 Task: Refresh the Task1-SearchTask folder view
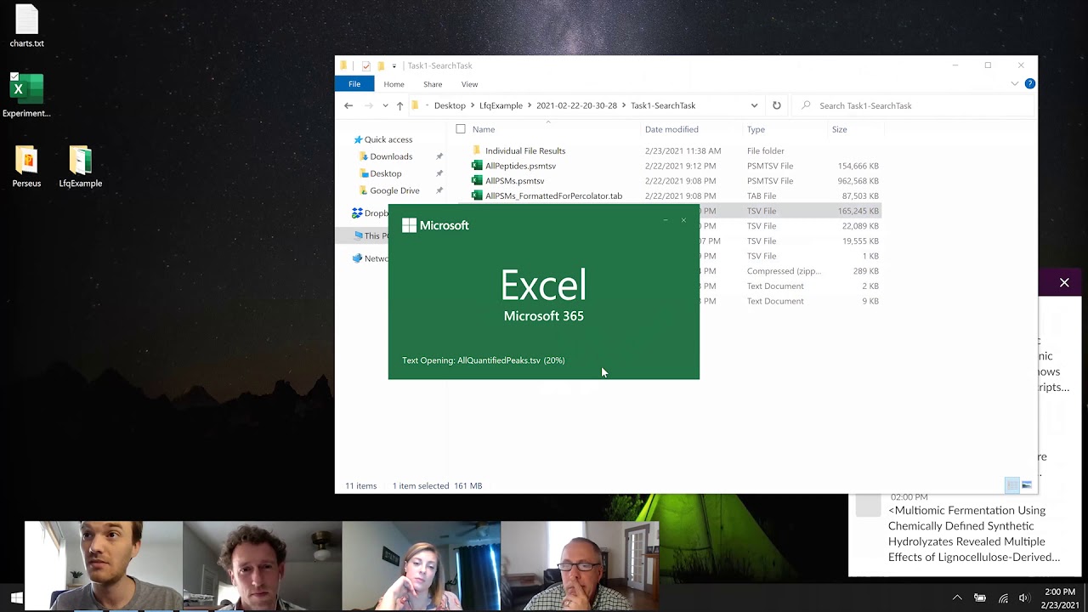tap(776, 105)
